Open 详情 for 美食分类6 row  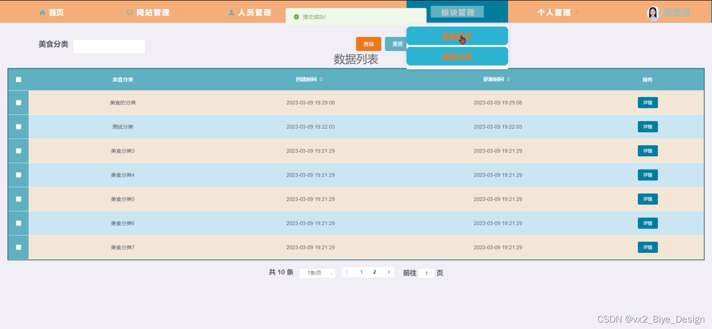(x=648, y=223)
